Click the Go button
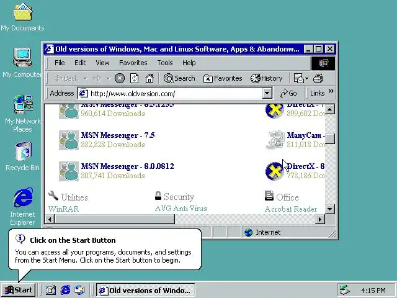 (288, 93)
